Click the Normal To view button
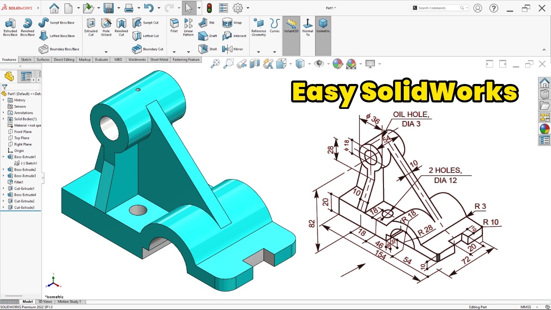The image size is (551, 310). [307, 28]
